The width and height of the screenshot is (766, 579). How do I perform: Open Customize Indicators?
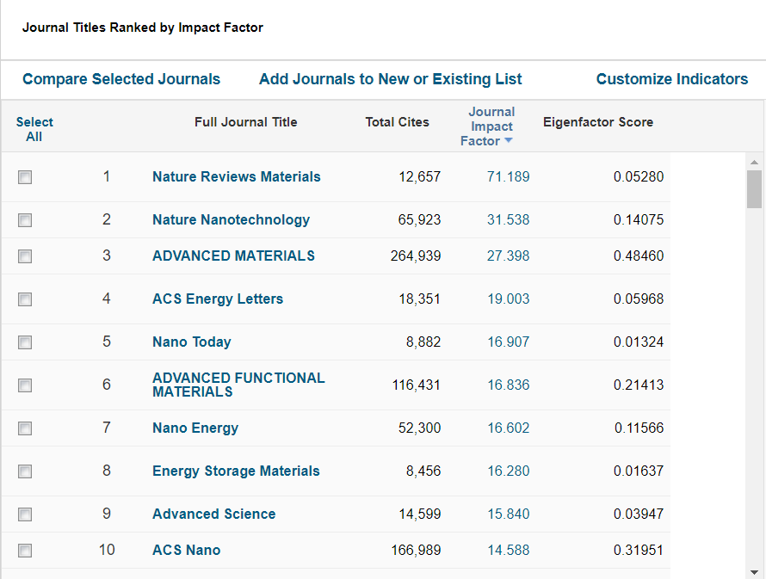(x=672, y=79)
